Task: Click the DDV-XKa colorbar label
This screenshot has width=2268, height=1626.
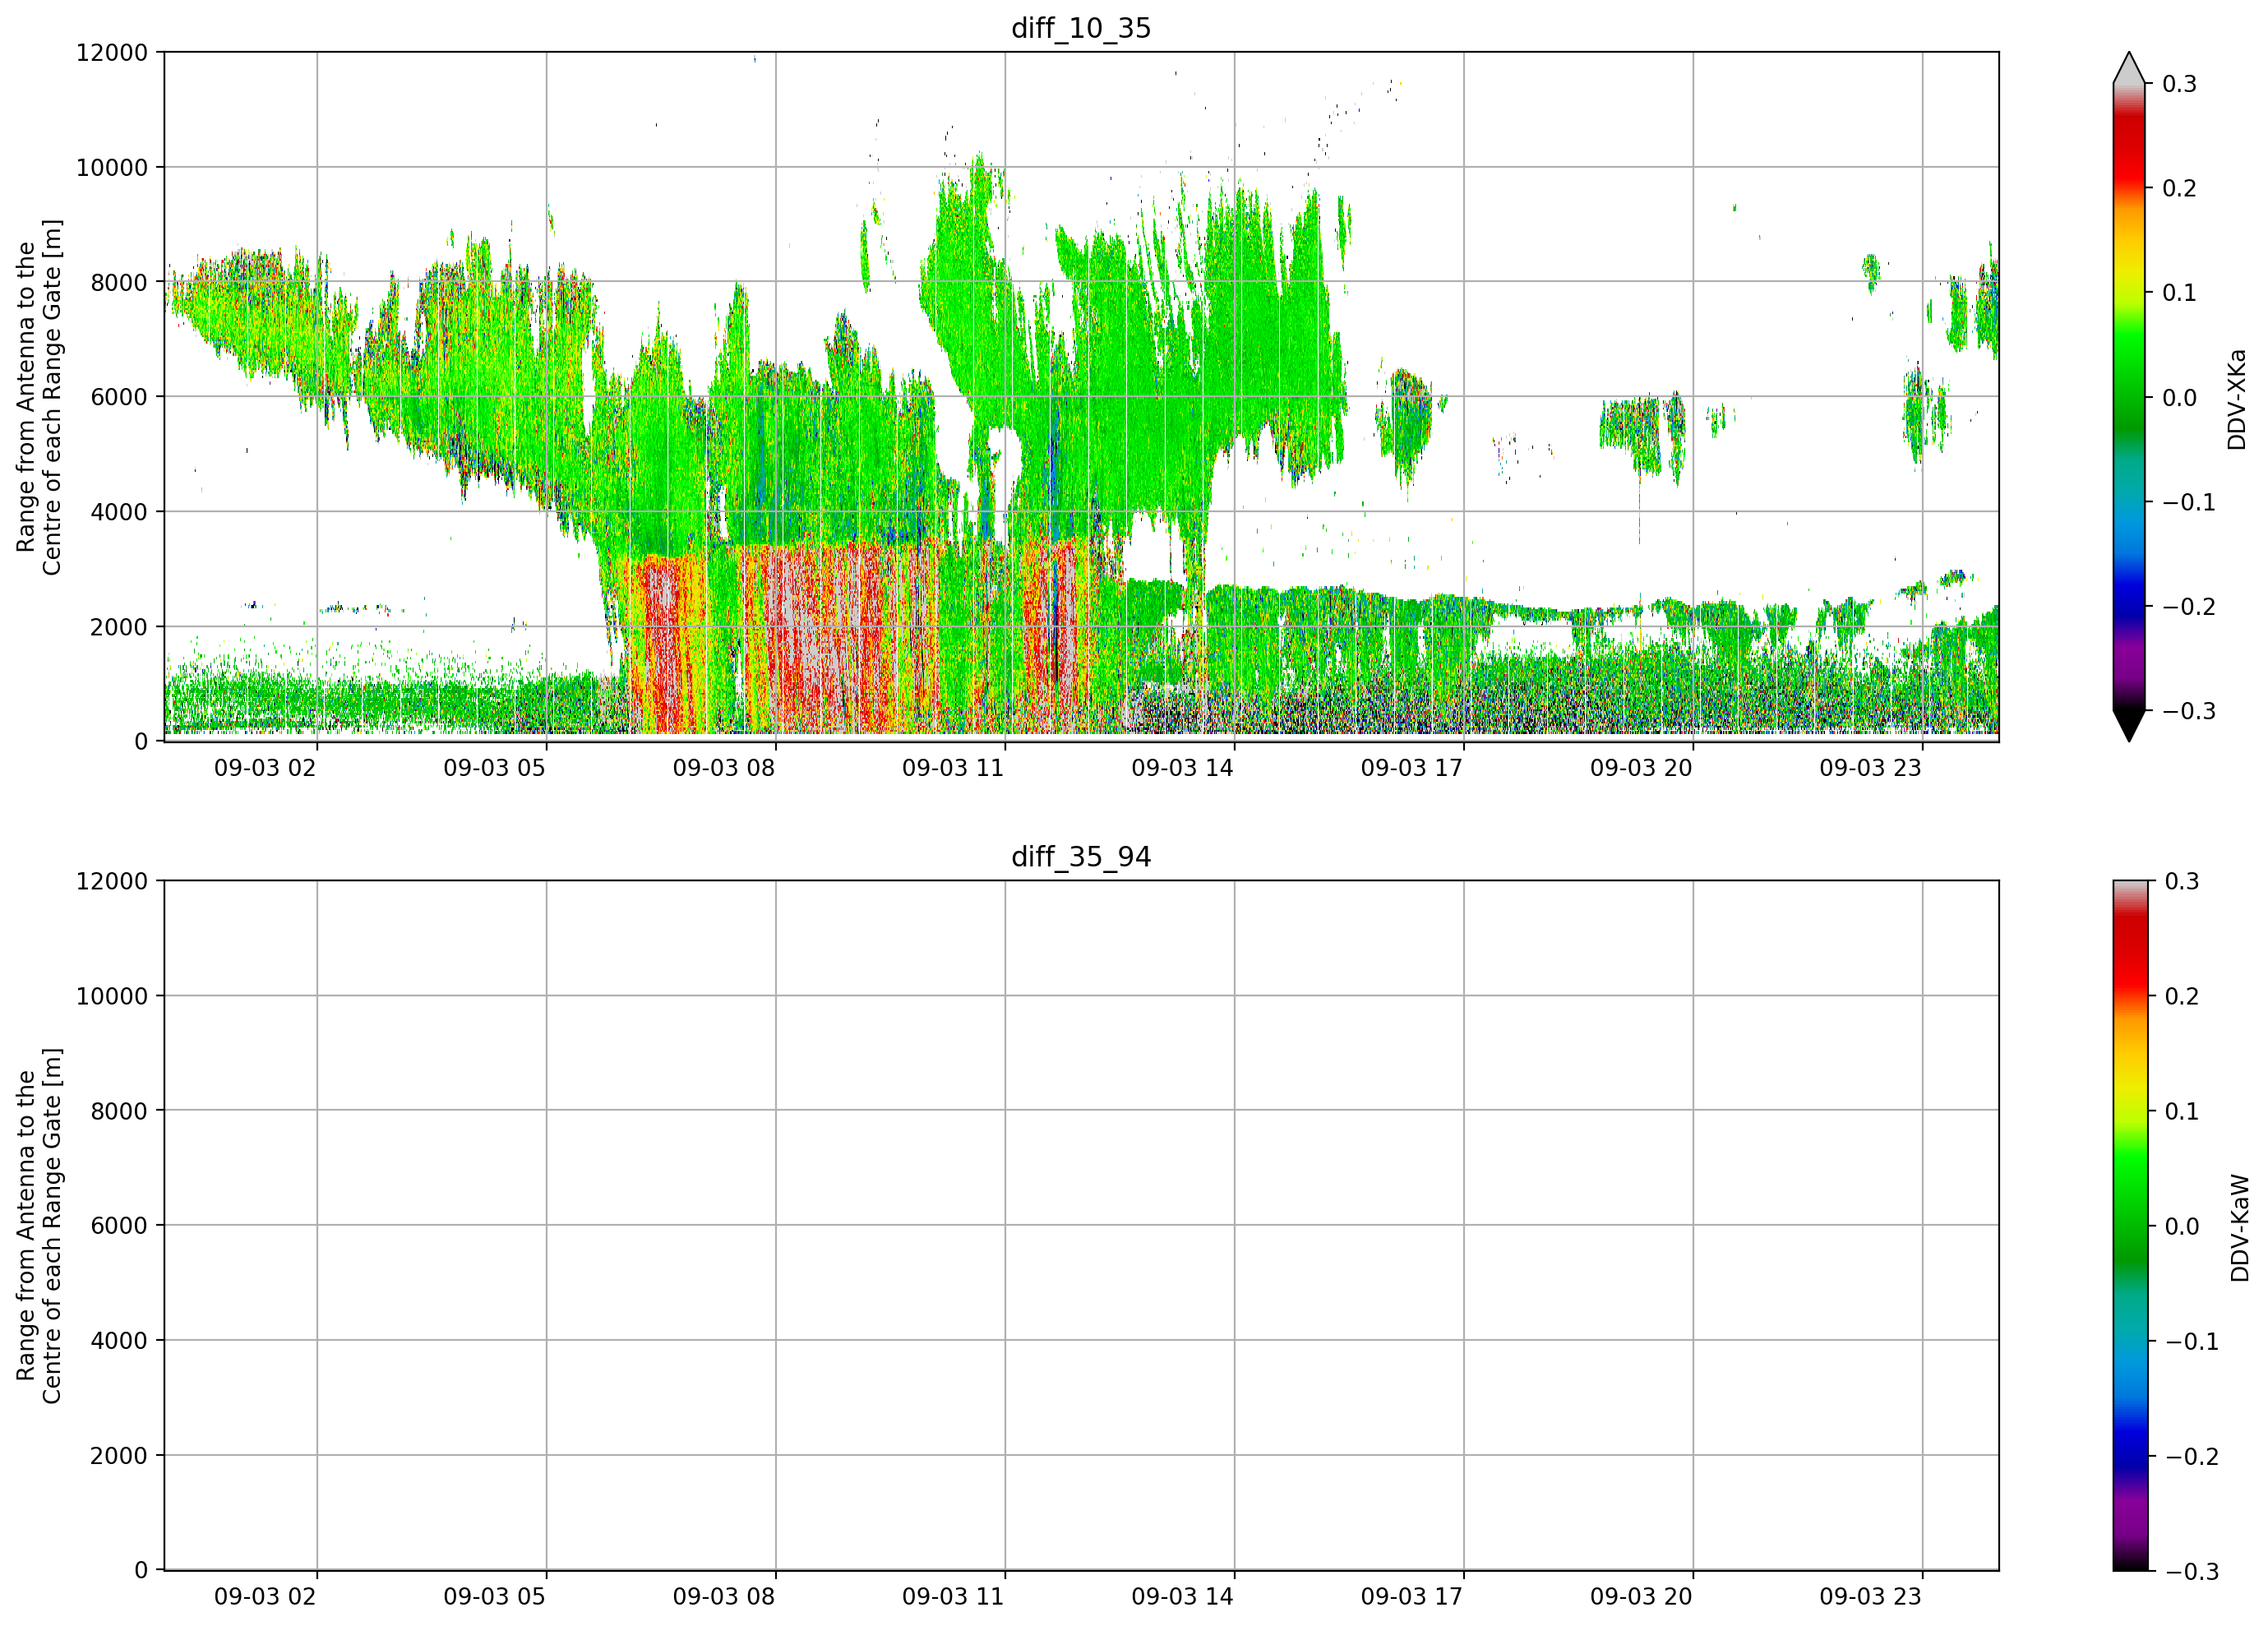Action: point(2237,399)
